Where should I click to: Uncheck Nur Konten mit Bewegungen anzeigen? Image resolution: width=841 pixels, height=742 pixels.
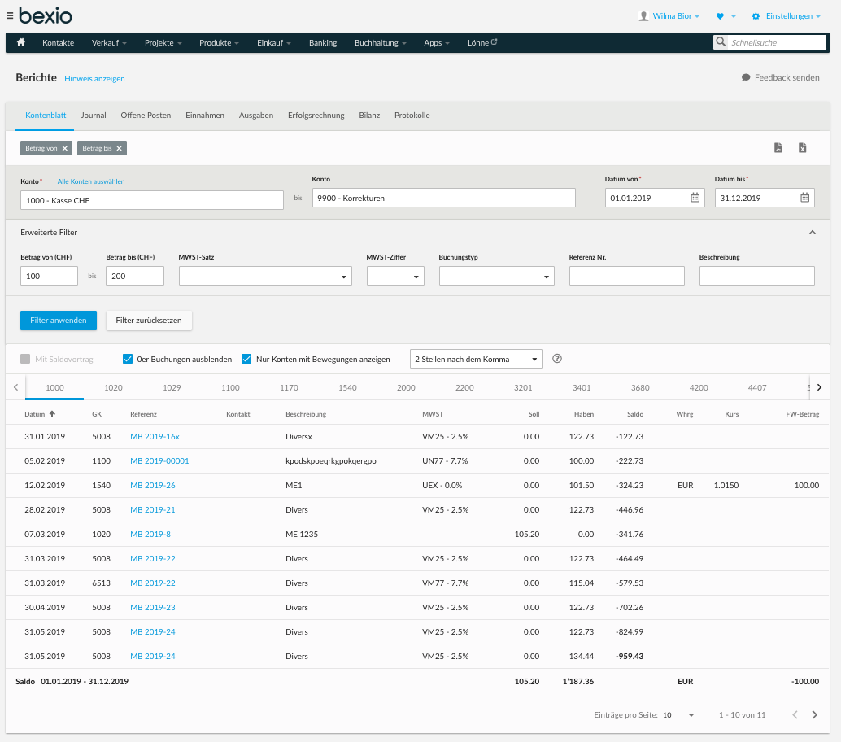click(x=246, y=359)
